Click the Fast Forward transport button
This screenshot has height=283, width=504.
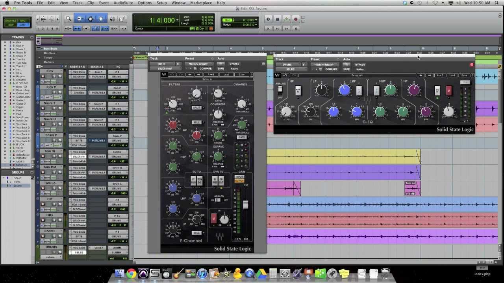tap(286, 28)
